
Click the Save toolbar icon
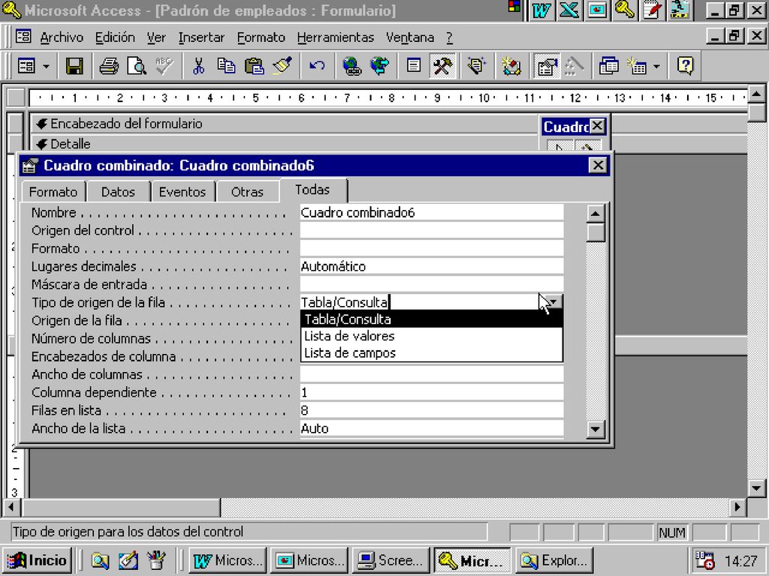[74, 66]
